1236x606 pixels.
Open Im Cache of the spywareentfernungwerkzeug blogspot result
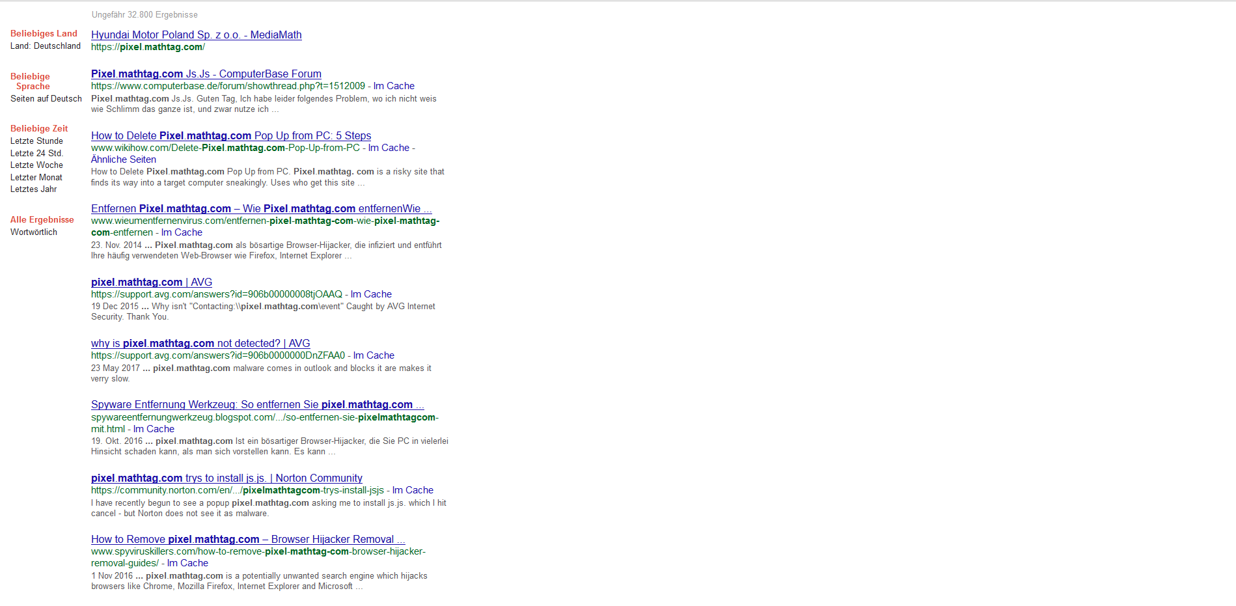(x=154, y=429)
